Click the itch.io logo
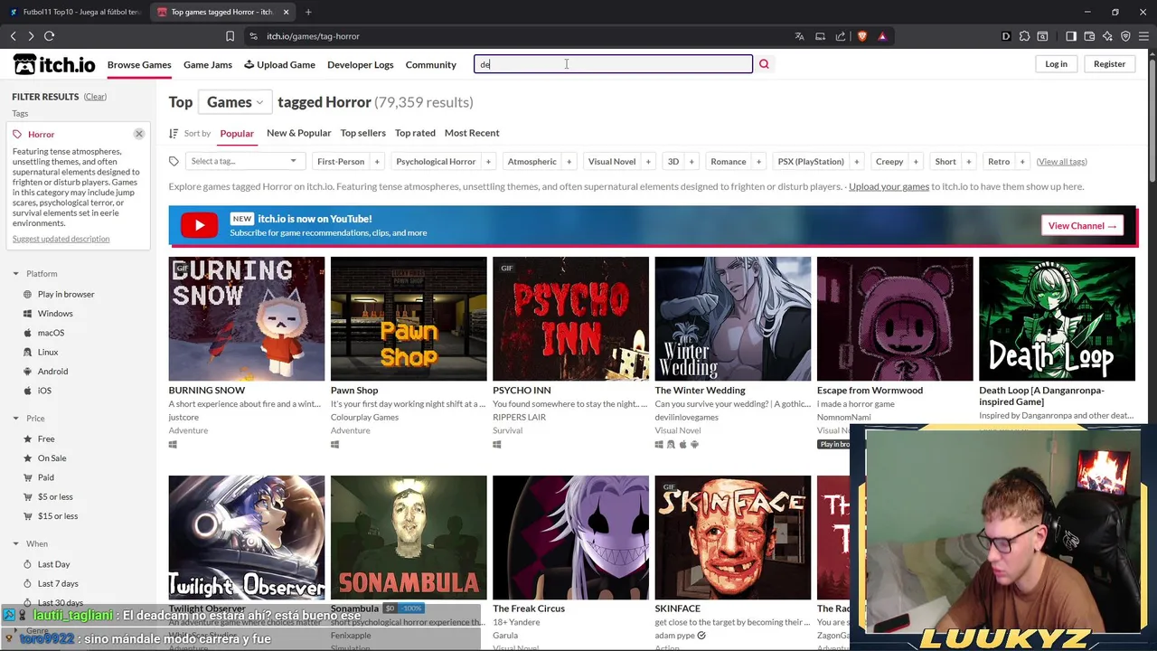Image resolution: width=1157 pixels, height=651 pixels. click(54, 64)
